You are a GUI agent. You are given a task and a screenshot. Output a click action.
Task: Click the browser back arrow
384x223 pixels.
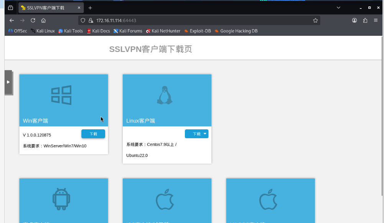[12, 21]
